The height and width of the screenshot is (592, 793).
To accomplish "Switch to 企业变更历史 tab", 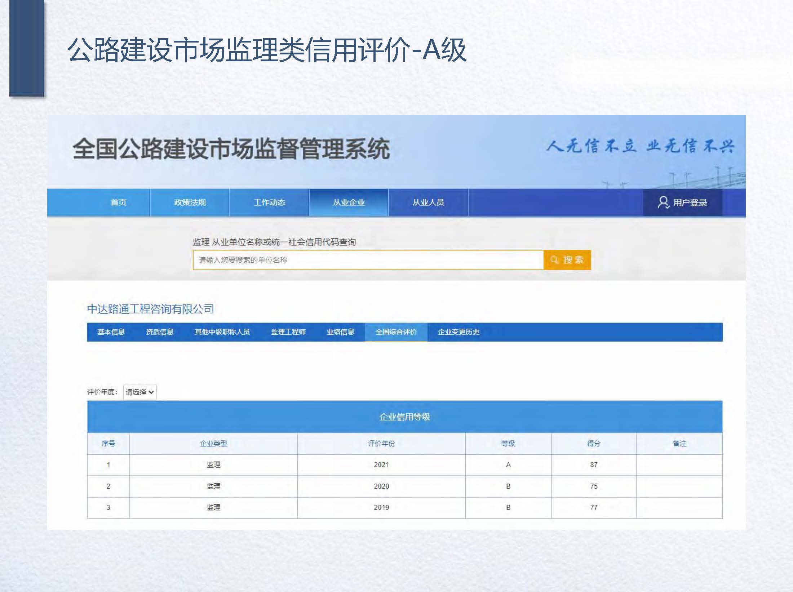I will point(458,332).
